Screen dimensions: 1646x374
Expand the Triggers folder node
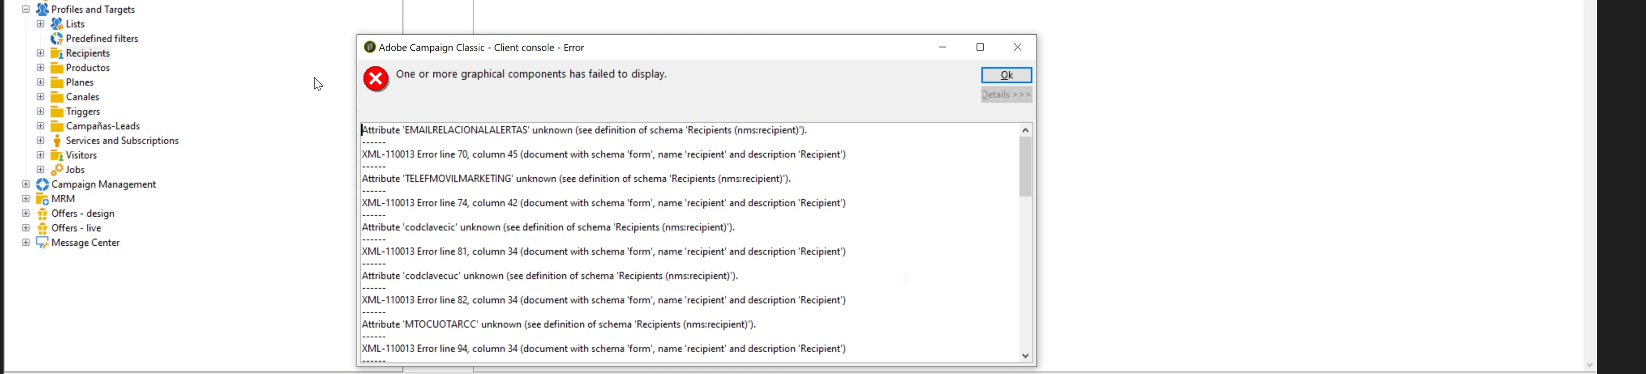pyautogui.click(x=41, y=112)
